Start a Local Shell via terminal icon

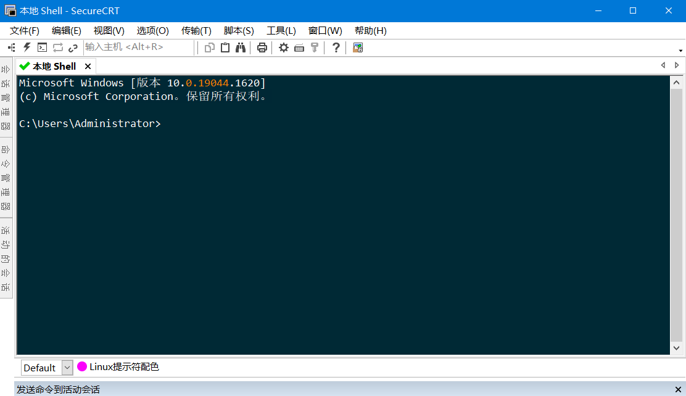(41, 47)
